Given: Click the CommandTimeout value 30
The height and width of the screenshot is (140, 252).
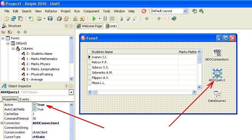Looking at the screenshot, I should (34, 118).
